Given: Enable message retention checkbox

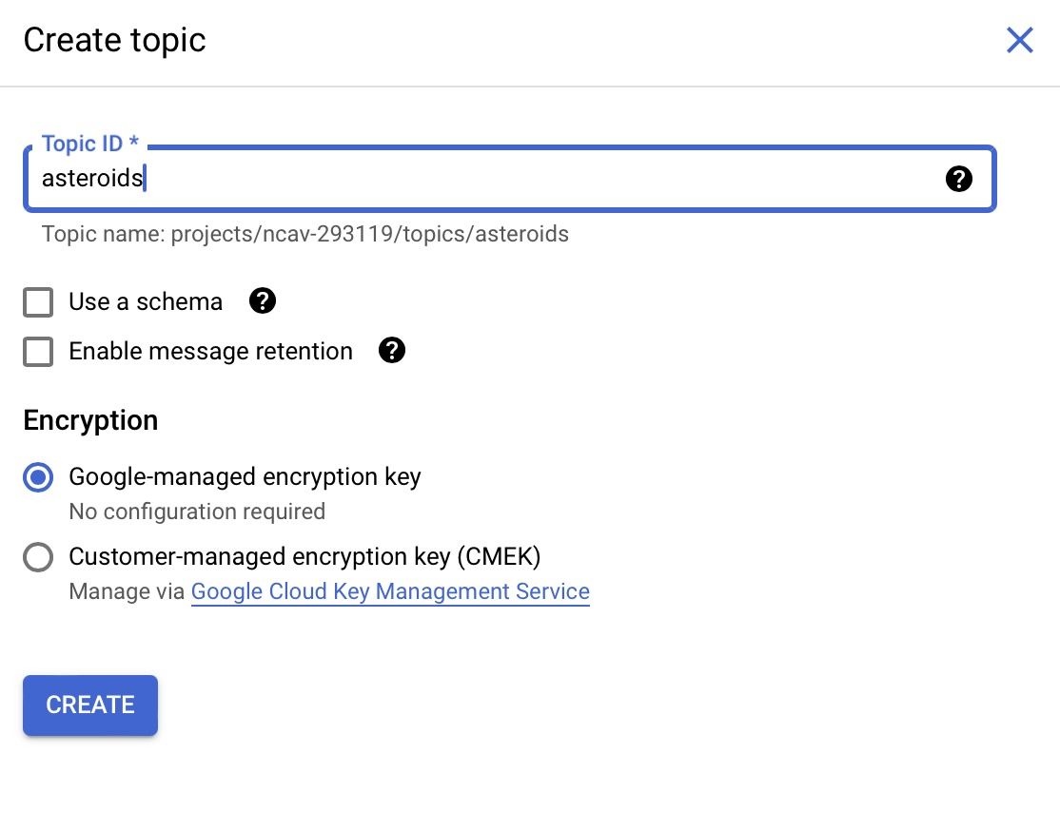Looking at the screenshot, I should 38,351.
